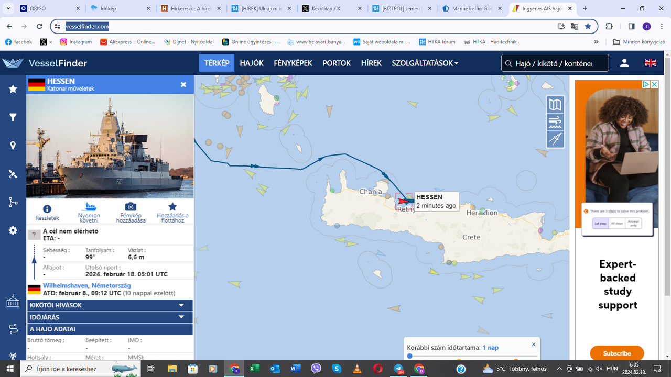Open the location pin places icon
This screenshot has width=671, height=377.
[x=13, y=146]
